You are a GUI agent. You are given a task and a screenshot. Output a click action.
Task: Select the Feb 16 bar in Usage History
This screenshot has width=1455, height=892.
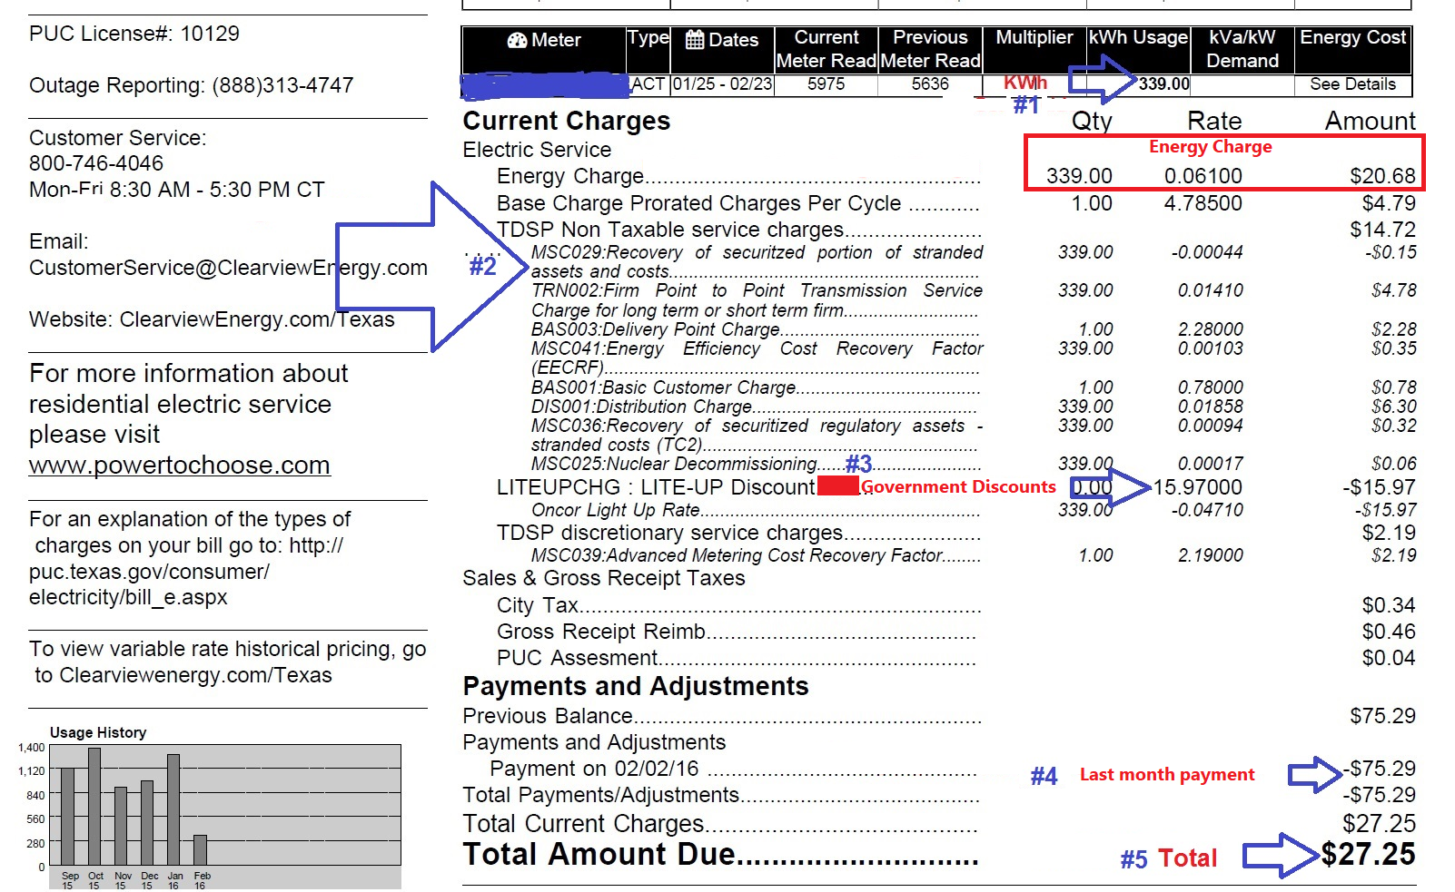200,849
